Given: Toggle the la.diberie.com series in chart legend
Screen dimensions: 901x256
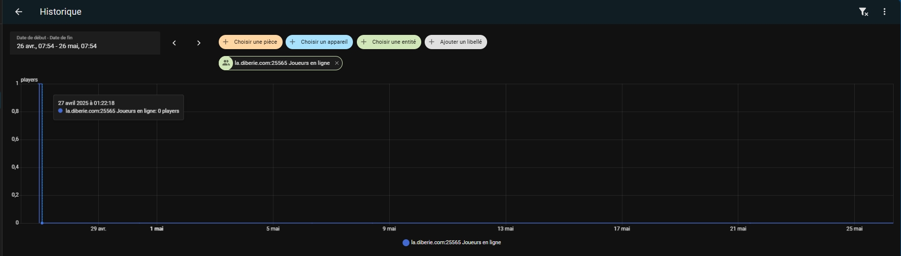Looking at the screenshot, I should (x=456, y=243).
